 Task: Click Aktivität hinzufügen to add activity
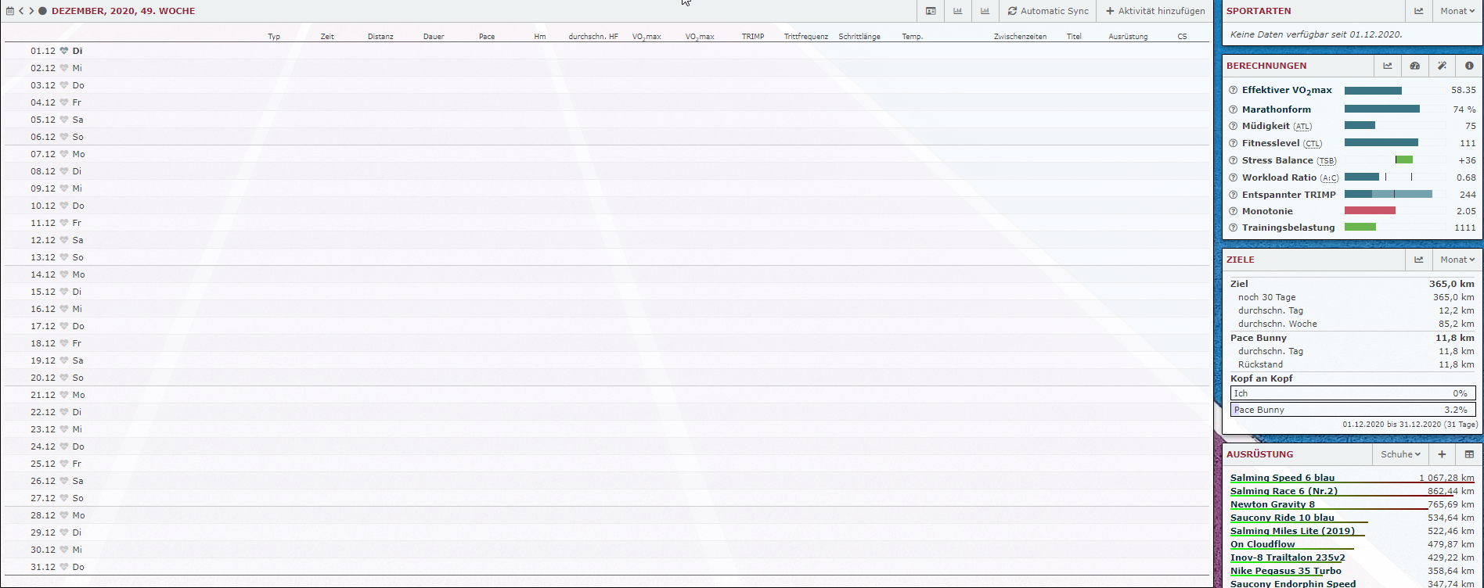pos(1155,11)
